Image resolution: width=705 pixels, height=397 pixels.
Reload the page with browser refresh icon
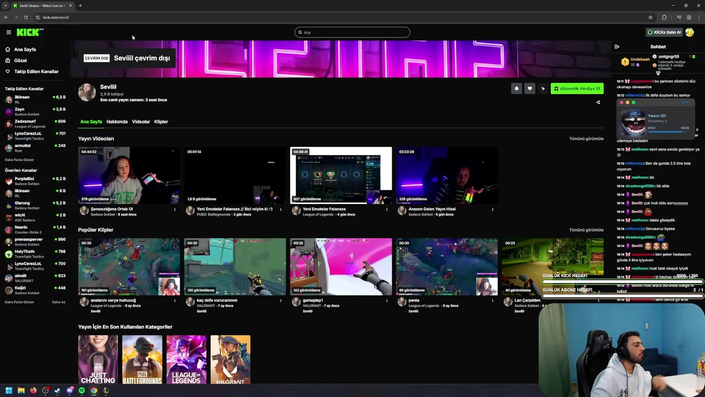coord(25,18)
